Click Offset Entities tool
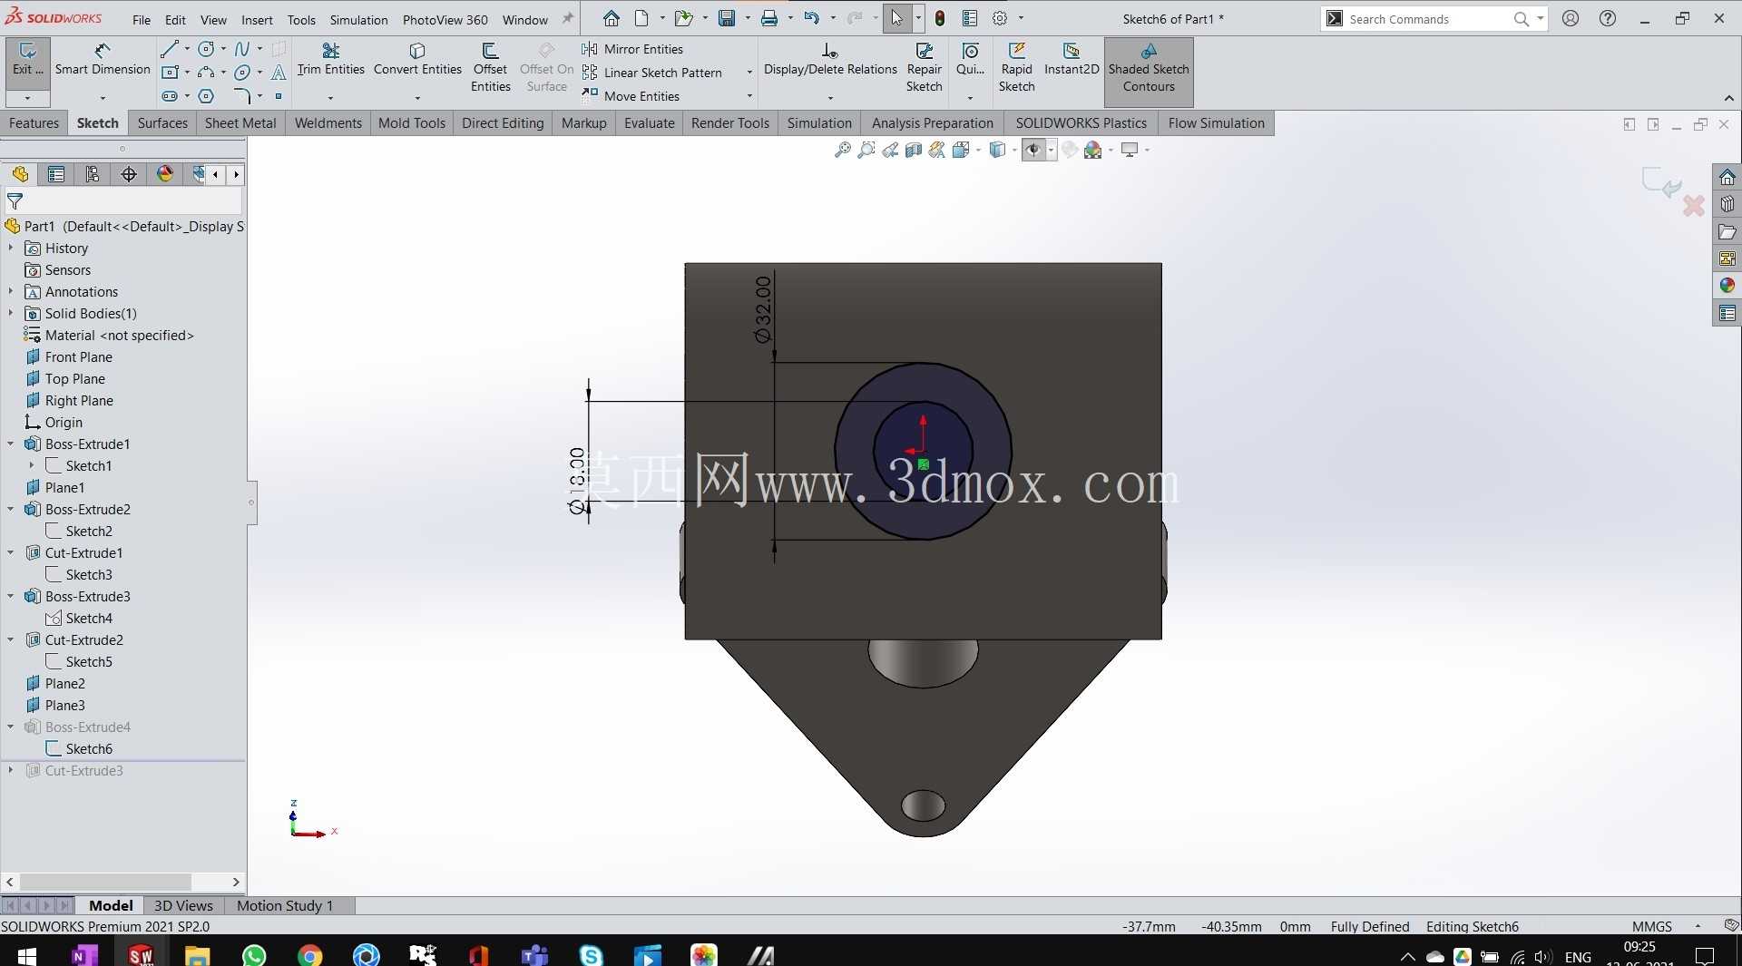This screenshot has width=1742, height=966. [490, 67]
